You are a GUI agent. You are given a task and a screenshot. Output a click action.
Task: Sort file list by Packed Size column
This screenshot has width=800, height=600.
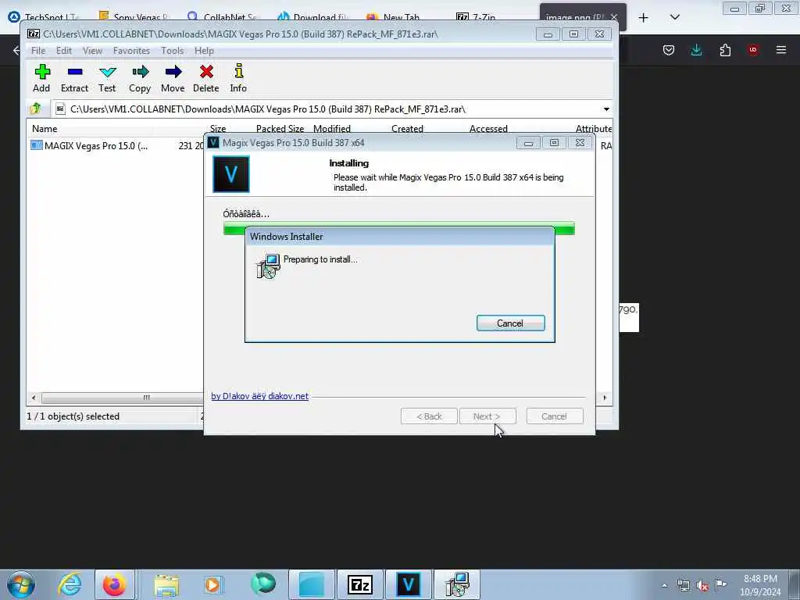(x=280, y=129)
